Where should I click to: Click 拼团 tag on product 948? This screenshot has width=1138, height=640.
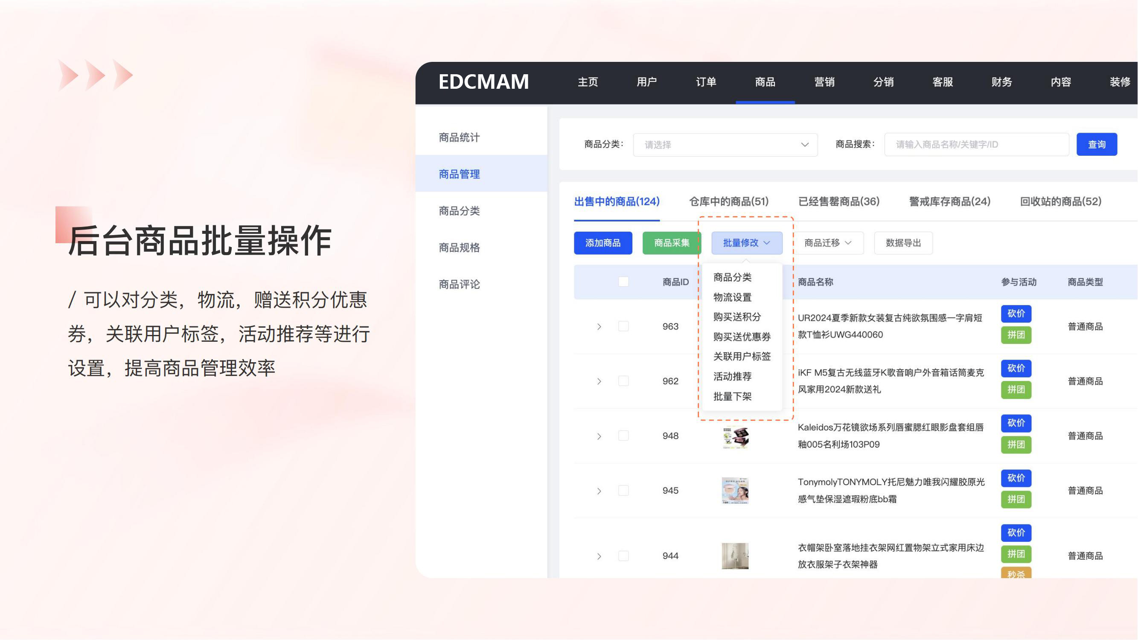click(x=1016, y=445)
